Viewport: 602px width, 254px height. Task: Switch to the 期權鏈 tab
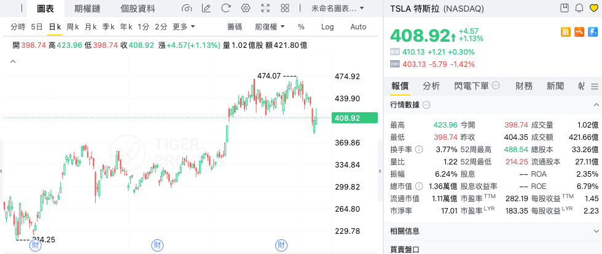[x=87, y=9]
